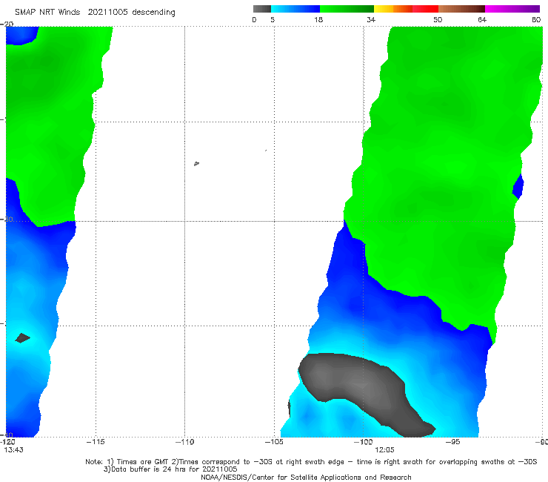
Task: Click the tiny island outline near -110
Action: click(x=196, y=163)
